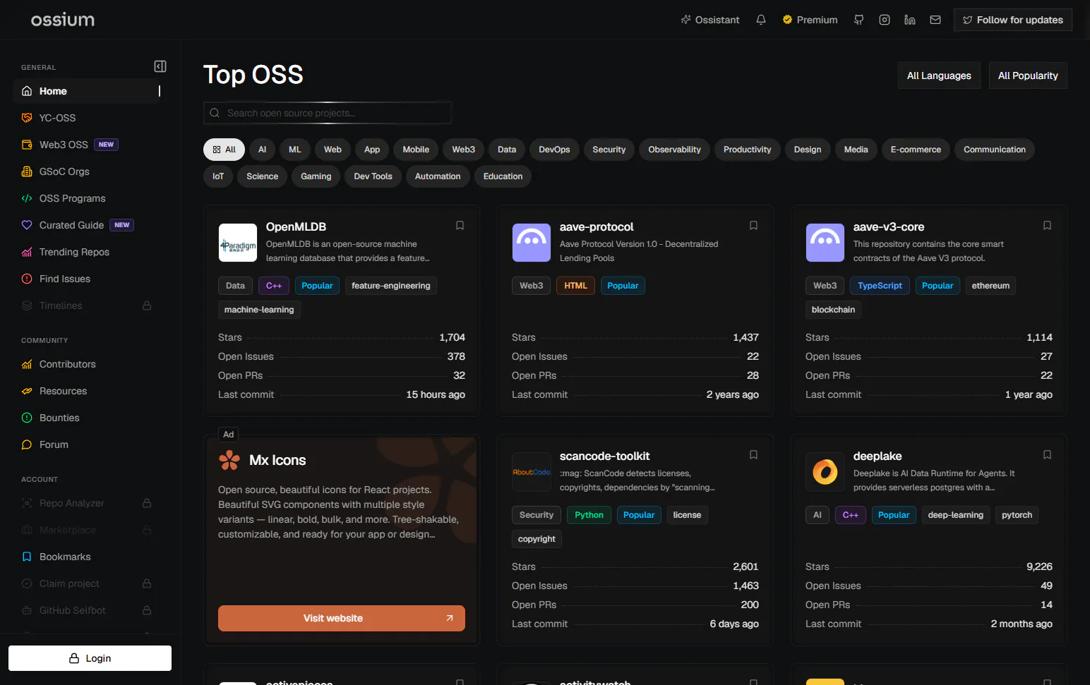Click the deeplake project logo
The image size is (1090, 685).
825,472
